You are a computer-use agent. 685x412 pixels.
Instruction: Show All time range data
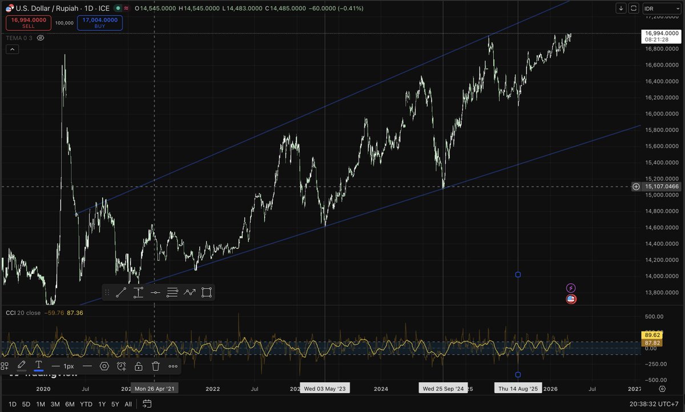tap(128, 404)
